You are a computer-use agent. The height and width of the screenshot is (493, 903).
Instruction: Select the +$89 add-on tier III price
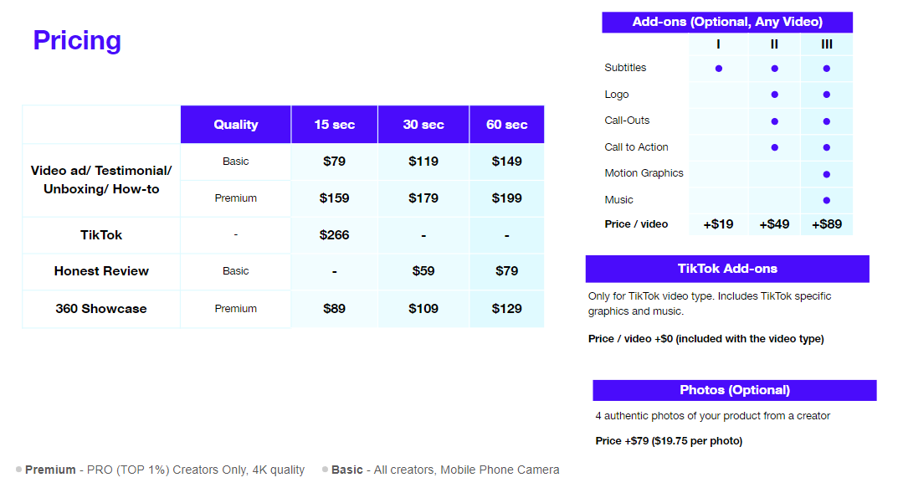tap(826, 224)
